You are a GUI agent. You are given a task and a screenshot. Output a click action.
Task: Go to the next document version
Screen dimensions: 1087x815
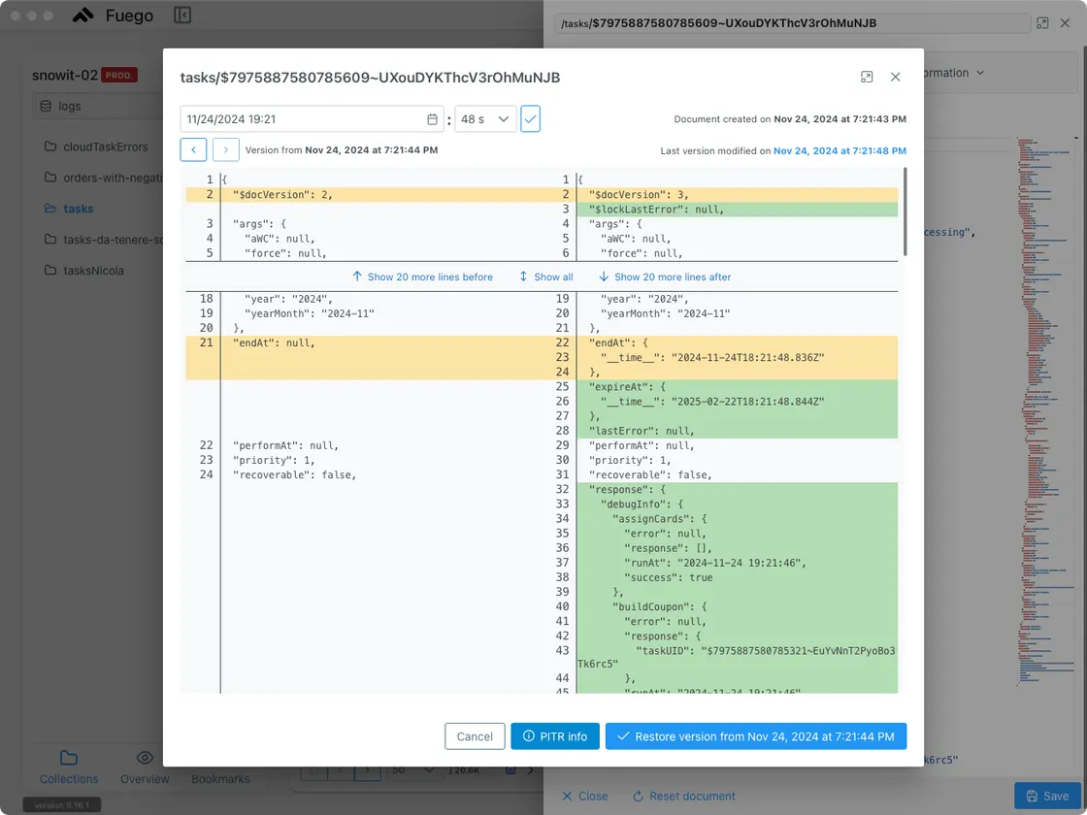[x=226, y=149]
